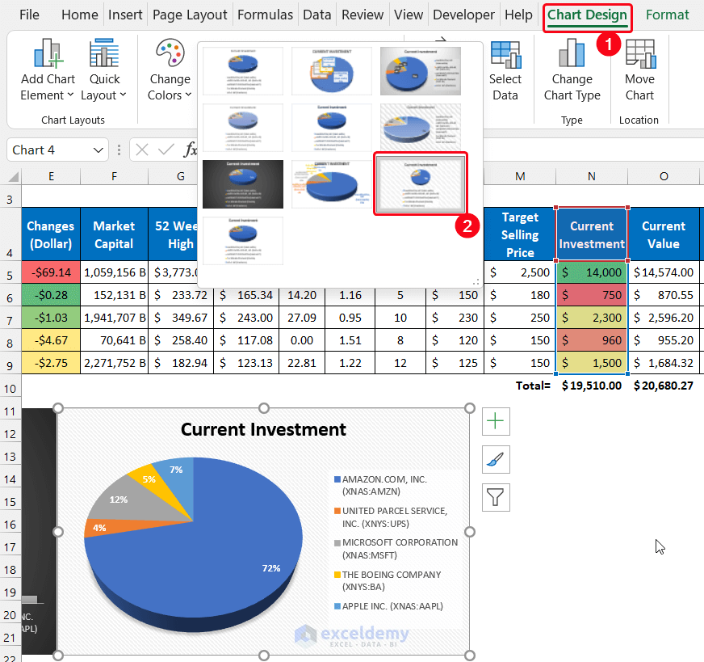Click the formula bar cancel X icon
Viewport: 704px width, 662px height.
click(x=142, y=150)
